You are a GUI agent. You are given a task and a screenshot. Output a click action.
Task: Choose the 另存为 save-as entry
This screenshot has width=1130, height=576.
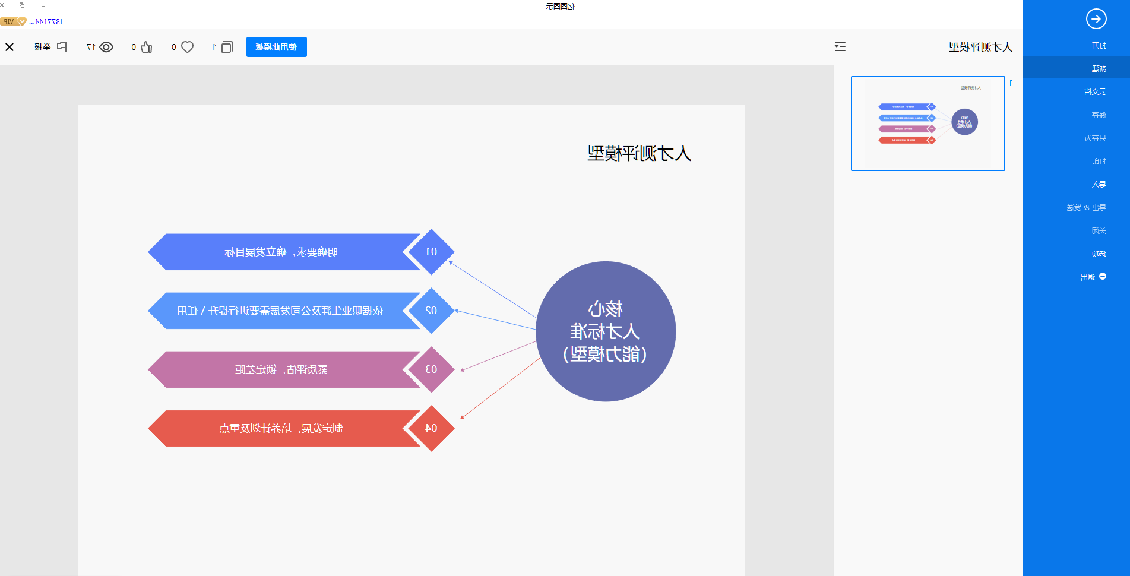[1095, 138]
